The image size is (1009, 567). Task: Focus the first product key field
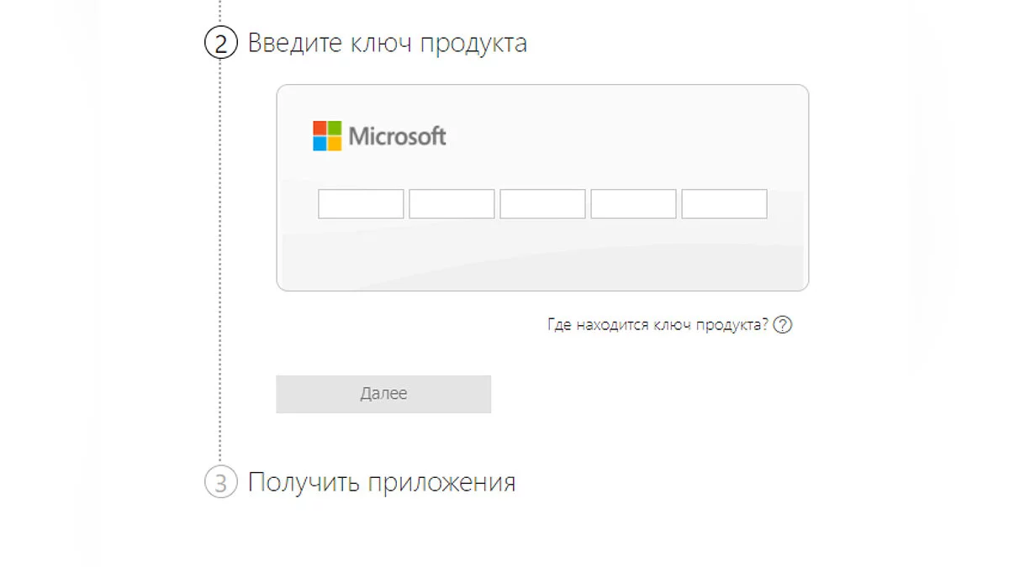click(x=361, y=204)
